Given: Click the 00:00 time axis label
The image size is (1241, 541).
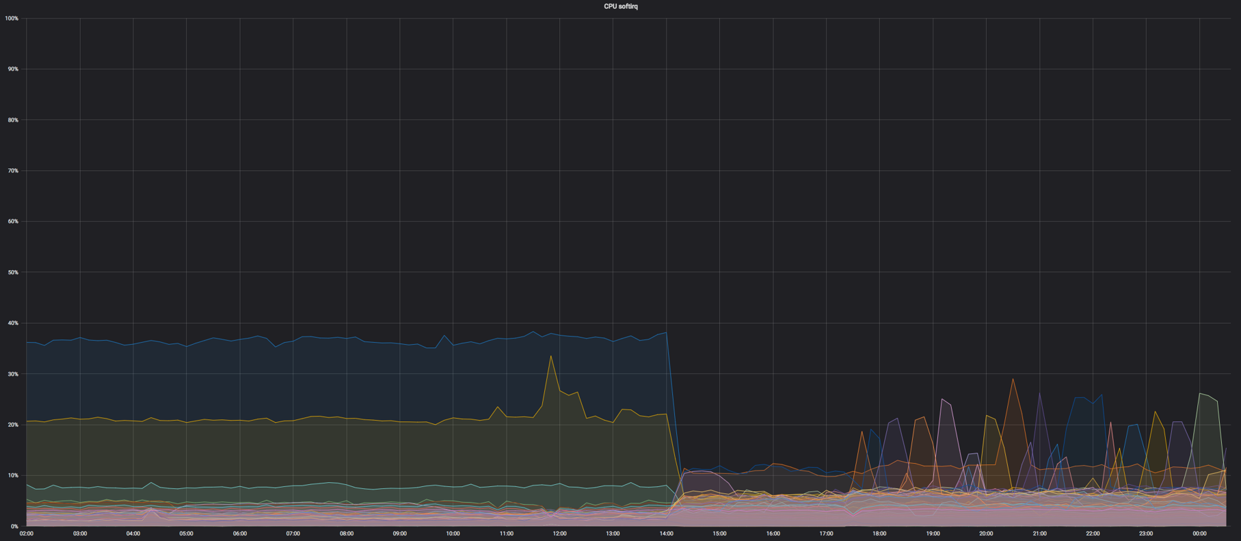Looking at the screenshot, I should pos(1200,533).
